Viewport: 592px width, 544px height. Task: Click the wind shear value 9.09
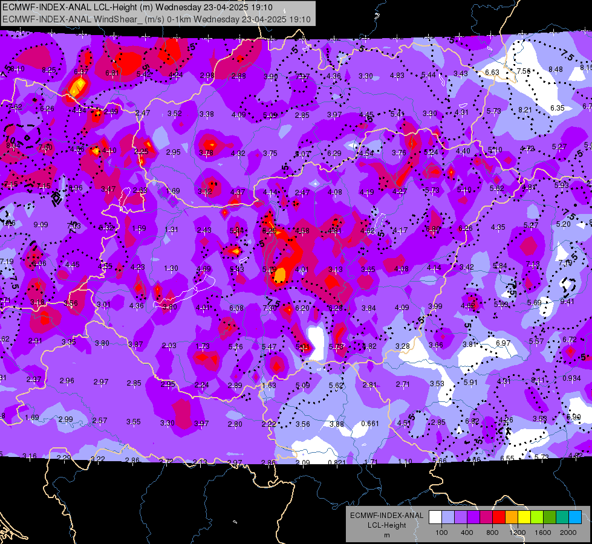coord(41,225)
